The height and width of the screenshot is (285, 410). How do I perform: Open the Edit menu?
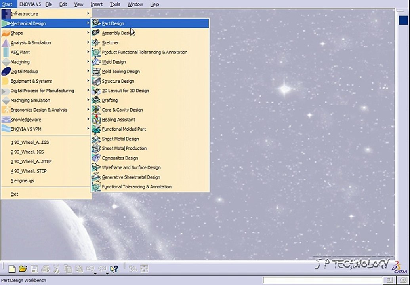pos(63,4)
